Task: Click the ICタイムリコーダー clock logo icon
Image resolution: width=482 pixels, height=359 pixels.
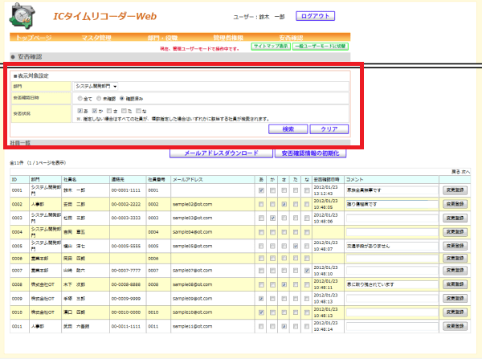Action: [22, 16]
